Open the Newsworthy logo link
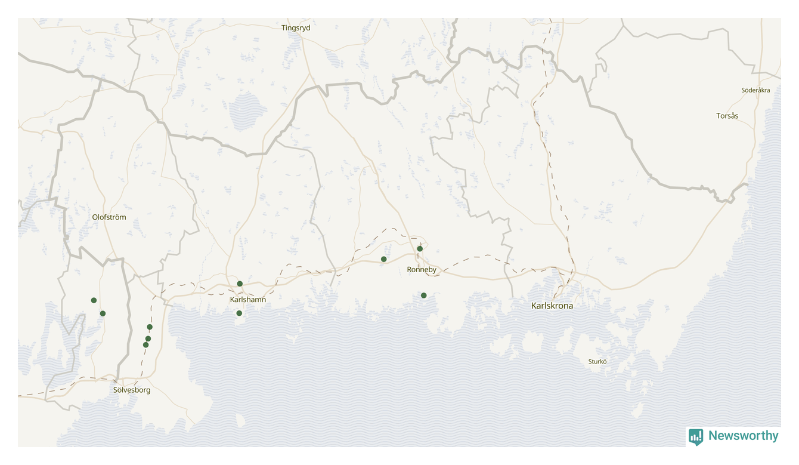The image size is (799, 465). pos(733,436)
